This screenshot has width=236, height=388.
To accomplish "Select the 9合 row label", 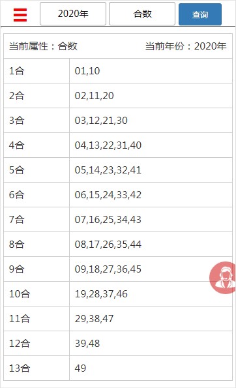I will [16, 269].
